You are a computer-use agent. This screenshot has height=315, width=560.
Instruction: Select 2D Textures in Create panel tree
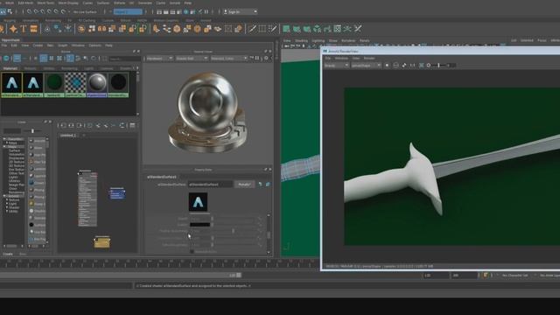17,162
